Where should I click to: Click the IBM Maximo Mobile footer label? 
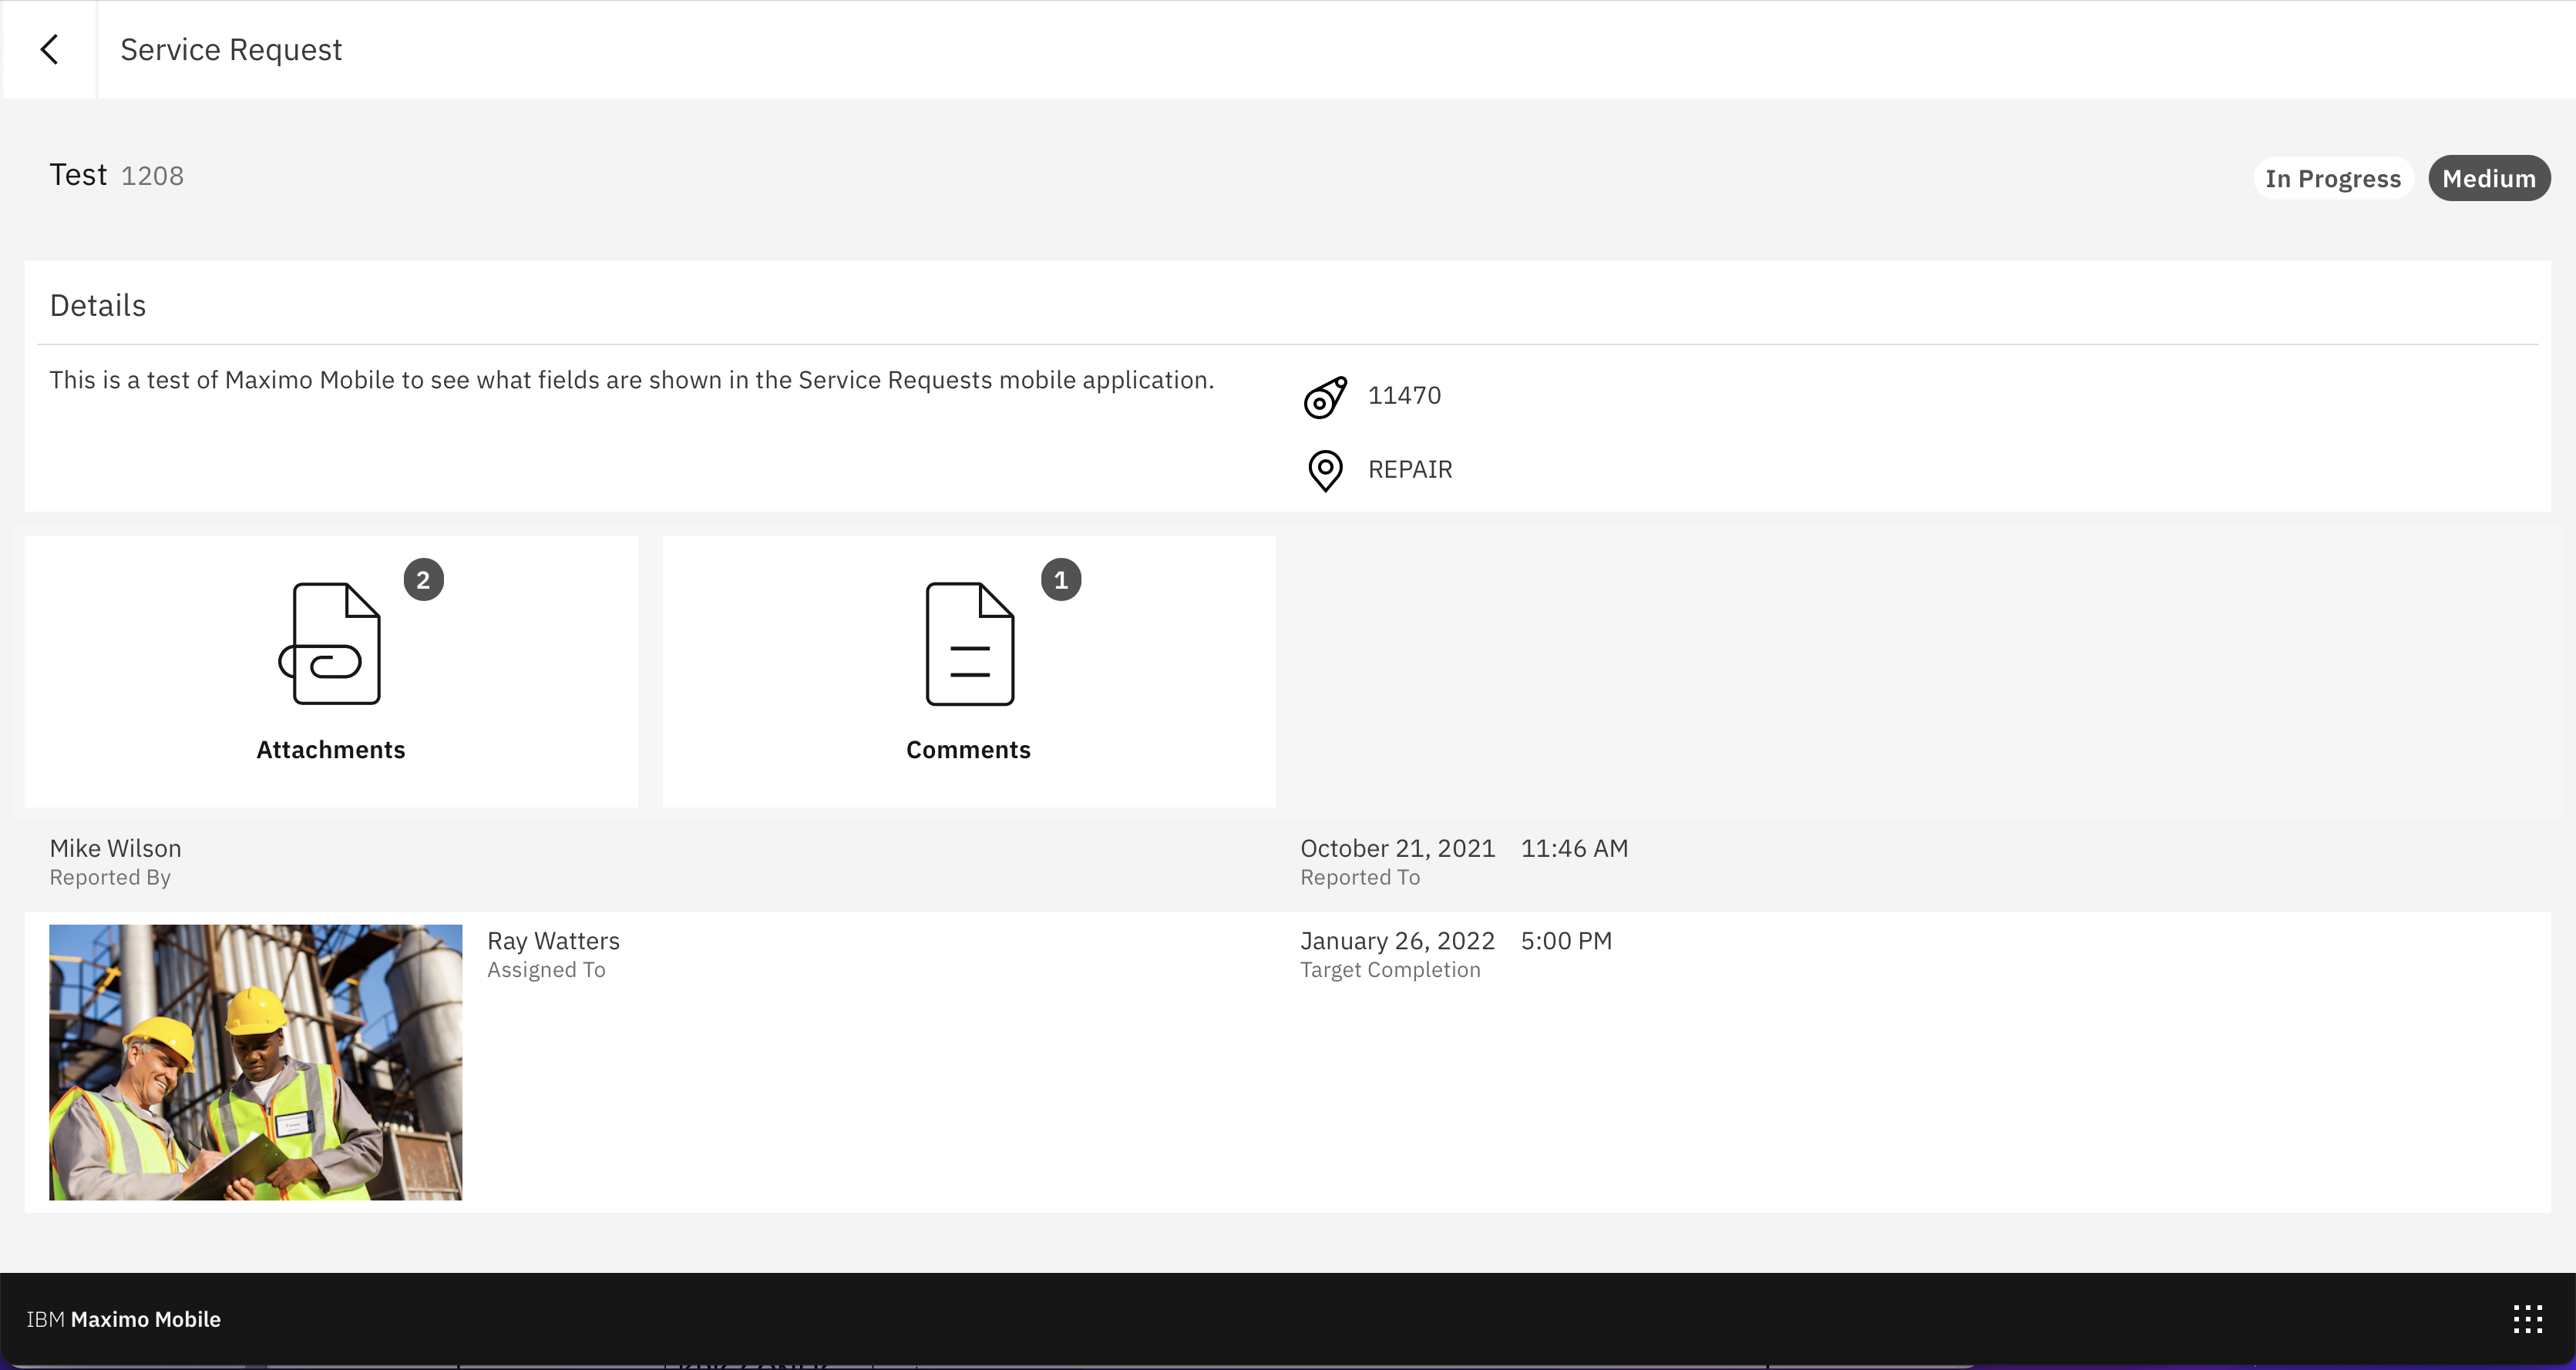click(x=124, y=1319)
